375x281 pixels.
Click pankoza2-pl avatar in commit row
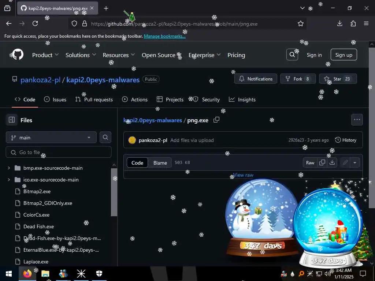[x=132, y=140]
